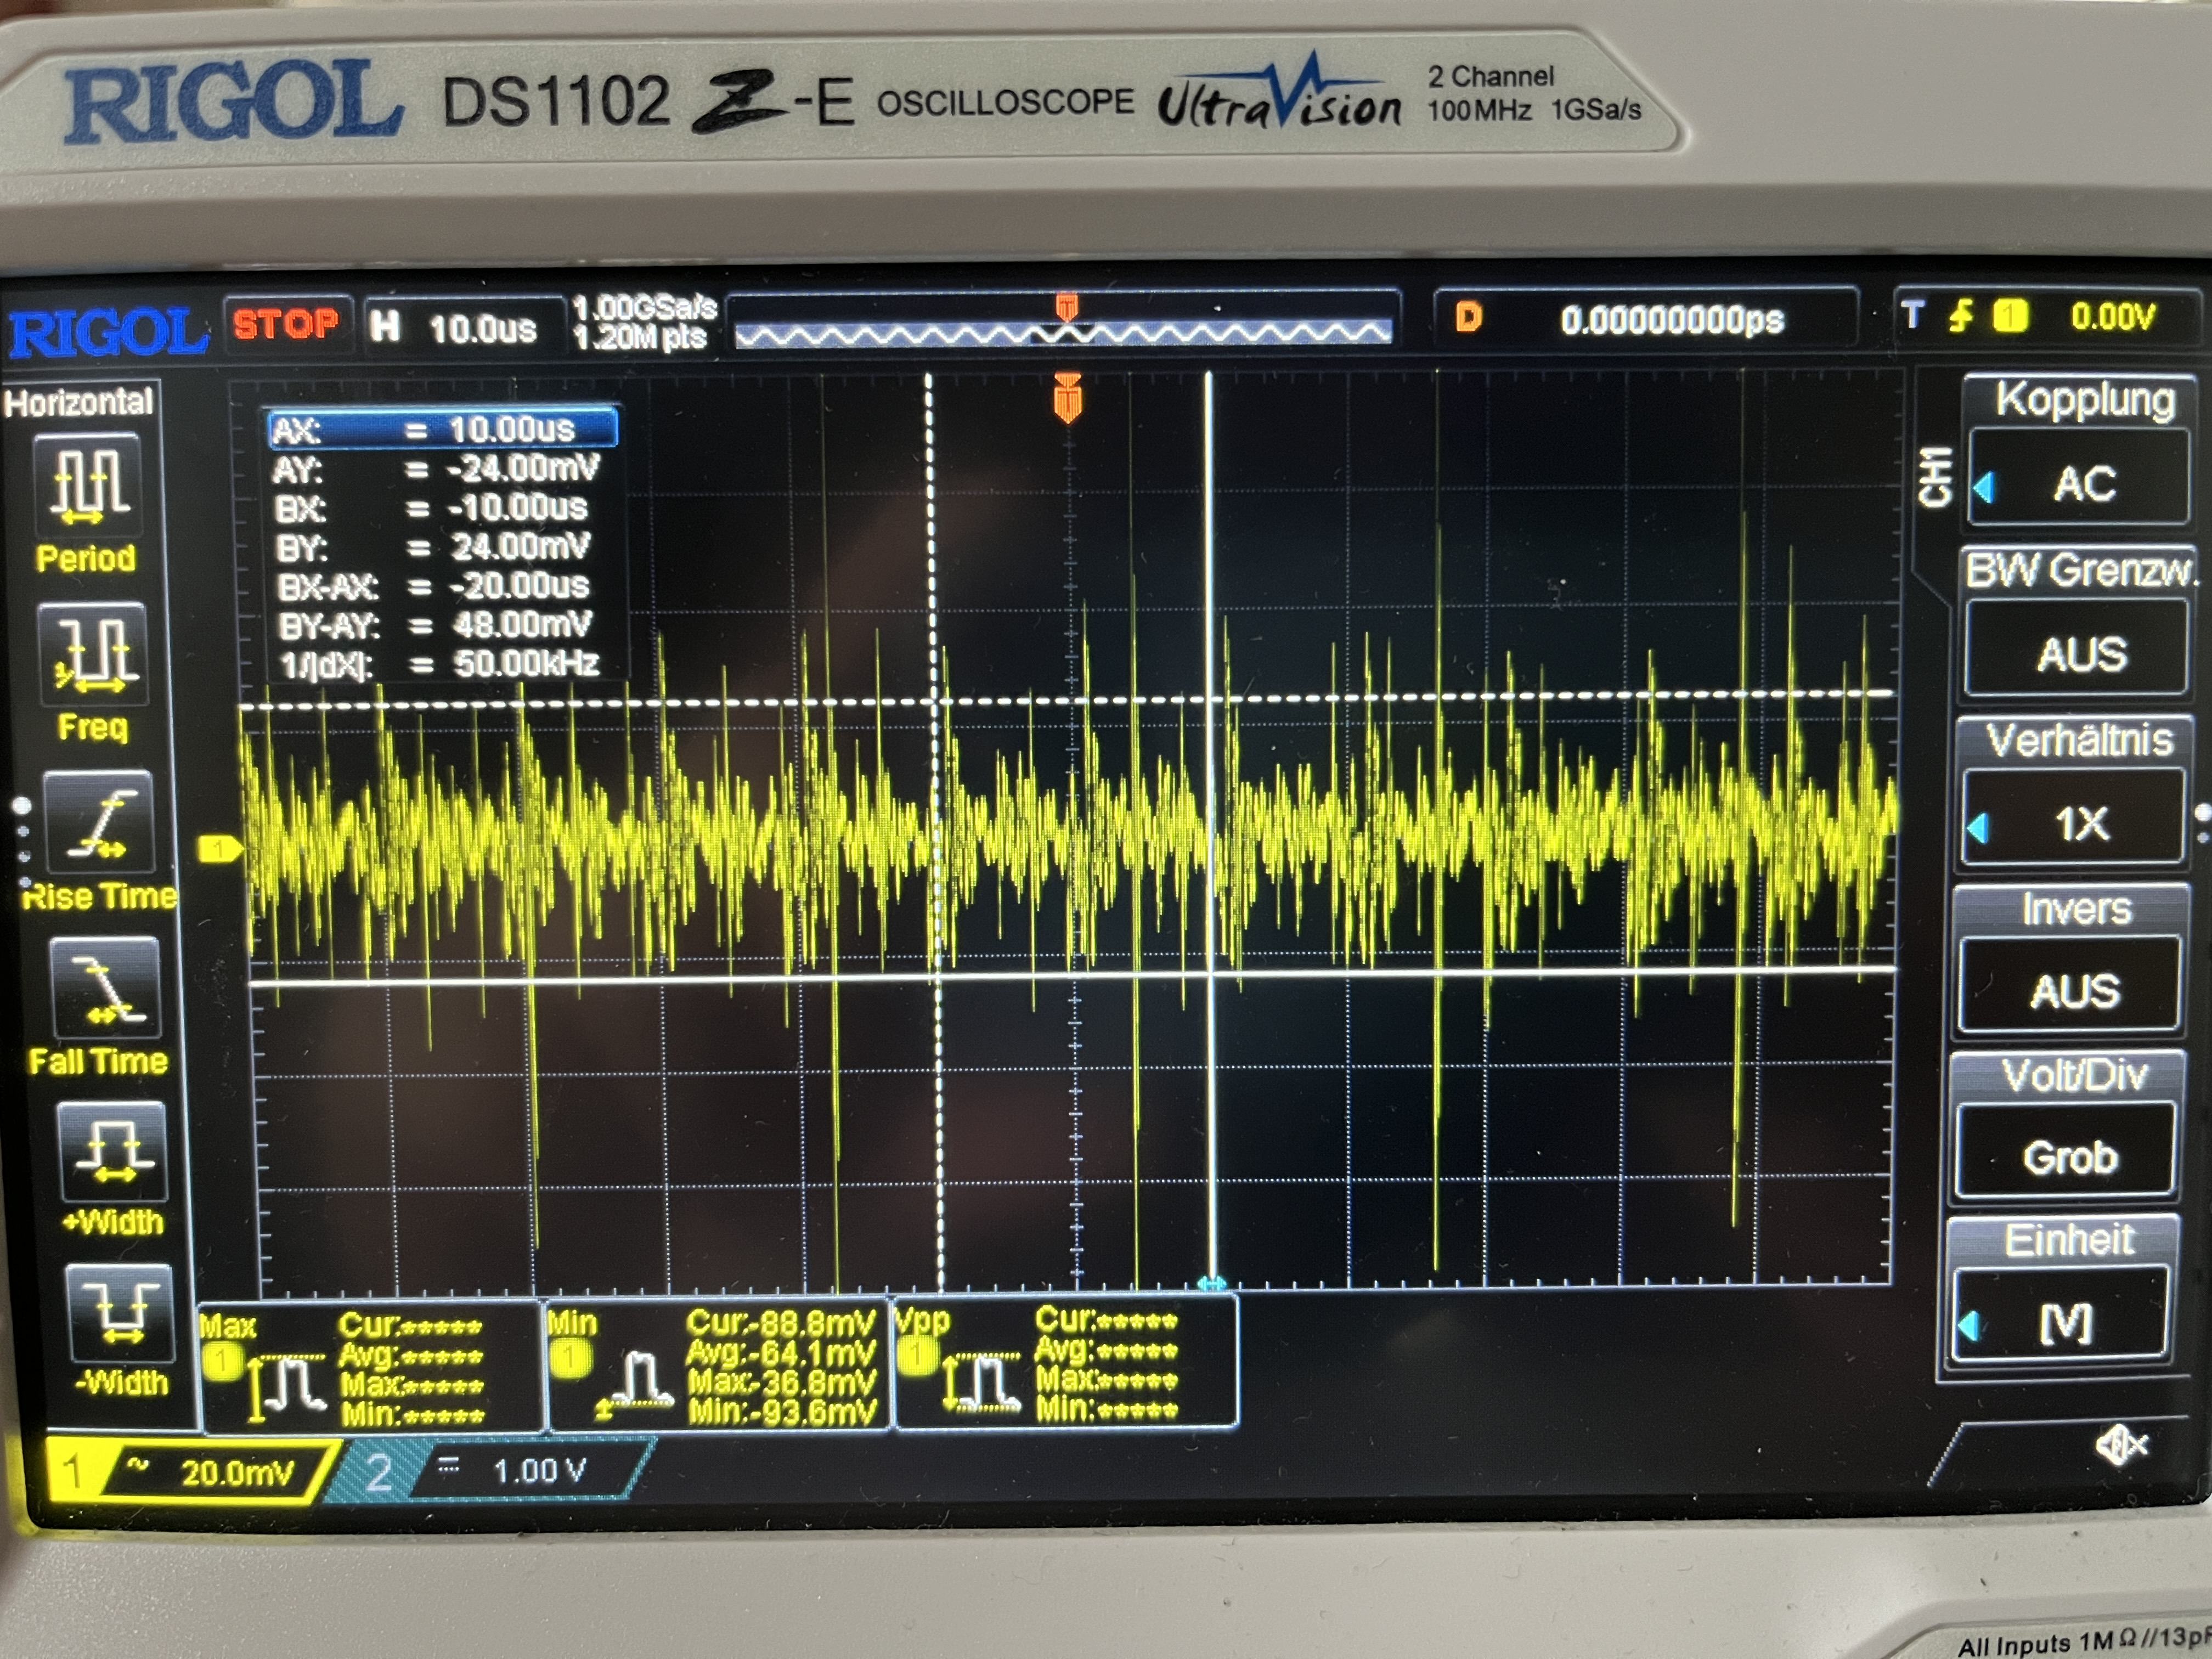Screen dimensions: 2212x1659
Task: Select the AX cursor value field
Action: pyautogui.click(x=443, y=429)
